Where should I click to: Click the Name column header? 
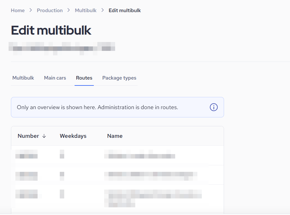(x=115, y=136)
